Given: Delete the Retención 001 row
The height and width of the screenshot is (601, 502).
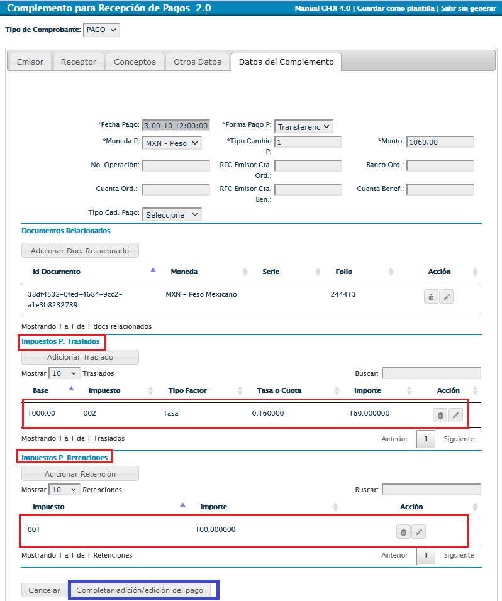Looking at the screenshot, I should click(403, 532).
